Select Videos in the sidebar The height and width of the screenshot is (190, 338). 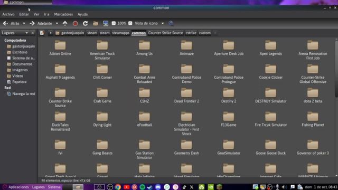click(15, 76)
